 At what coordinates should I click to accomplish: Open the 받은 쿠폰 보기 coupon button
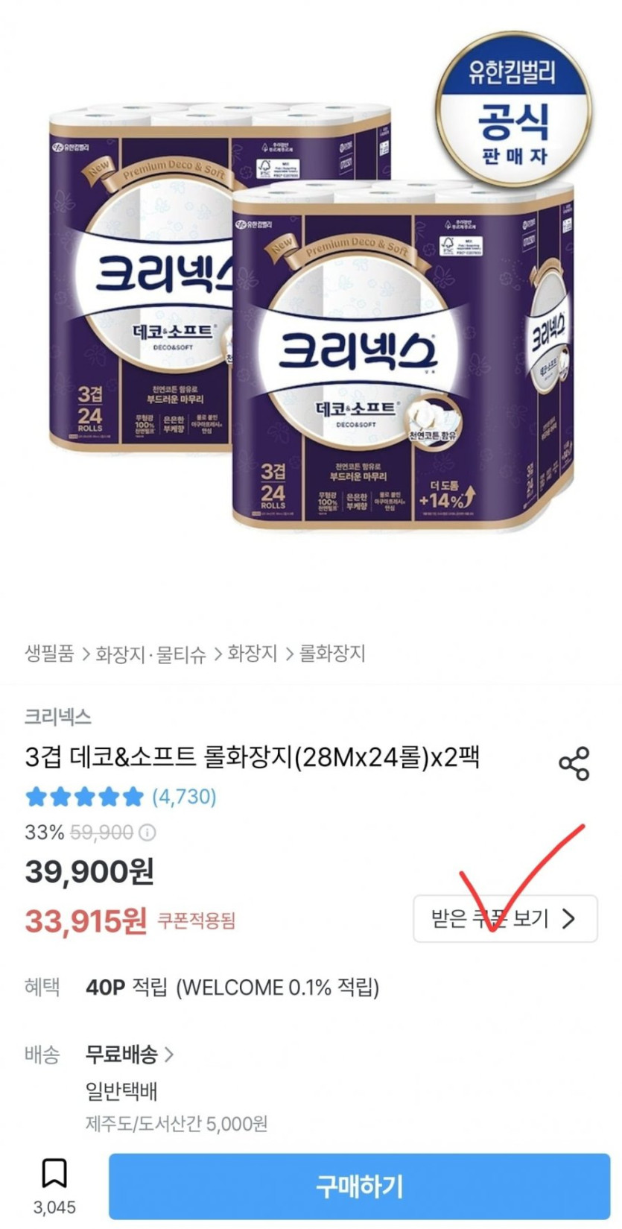tap(505, 918)
